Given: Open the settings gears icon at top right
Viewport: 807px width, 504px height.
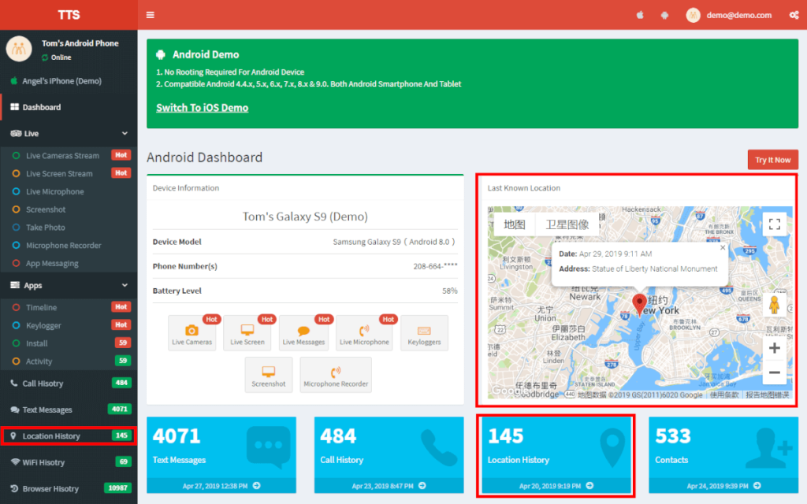Looking at the screenshot, I should (794, 15).
